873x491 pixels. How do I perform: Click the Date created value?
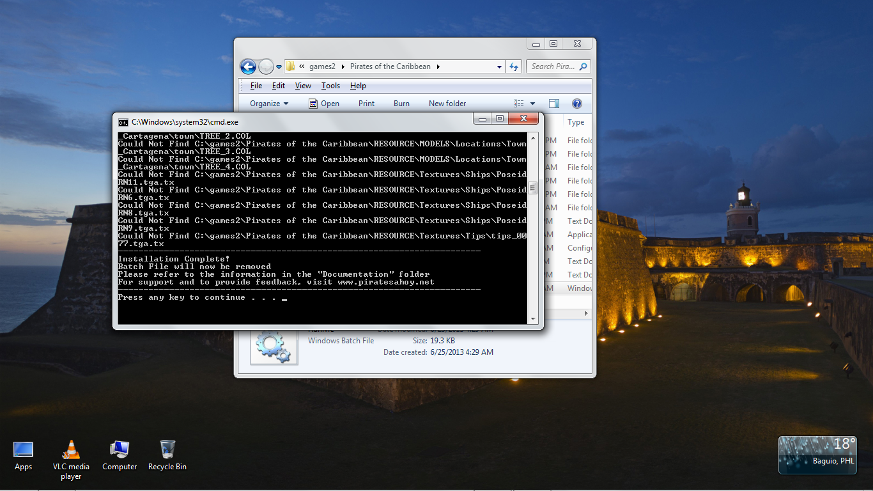tap(461, 352)
